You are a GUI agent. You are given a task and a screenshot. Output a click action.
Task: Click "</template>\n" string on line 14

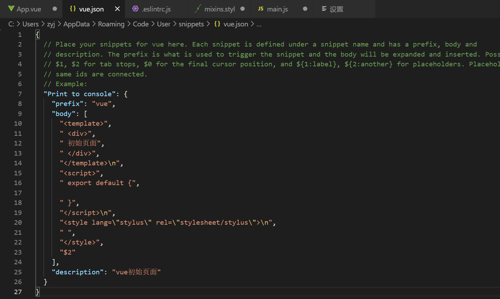[x=90, y=163]
